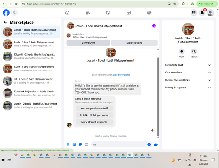The image size is (219, 168).
Task: Open the weather widget showing 21°C
Action: (176, 160)
